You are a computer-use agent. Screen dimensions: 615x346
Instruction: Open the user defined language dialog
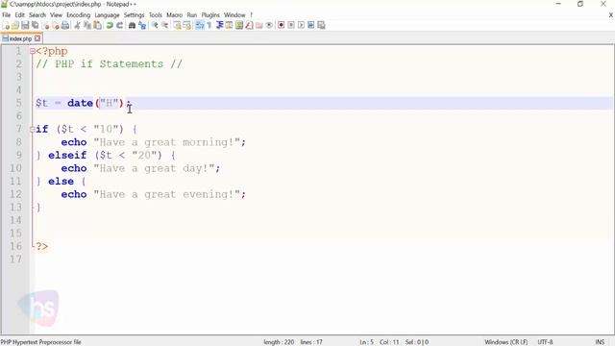229,26
